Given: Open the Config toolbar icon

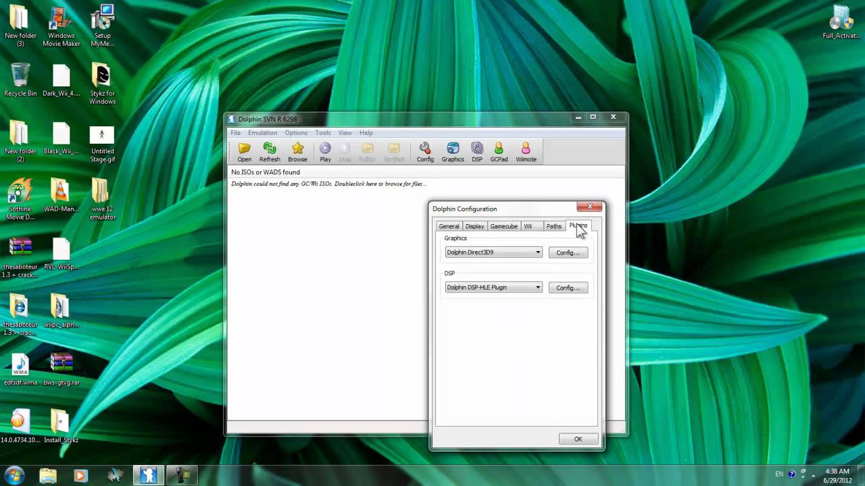Looking at the screenshot, I should 425,152.
